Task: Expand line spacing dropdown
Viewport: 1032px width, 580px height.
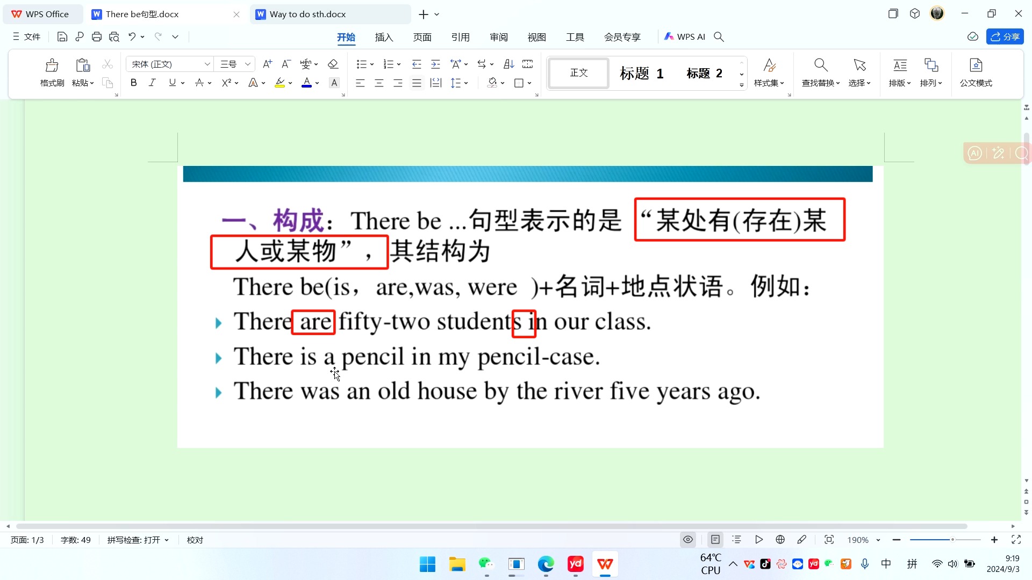Action: point(466,83)
